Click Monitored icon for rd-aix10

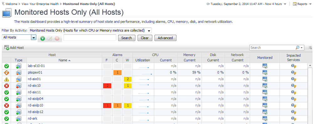(x=265, y=86)
